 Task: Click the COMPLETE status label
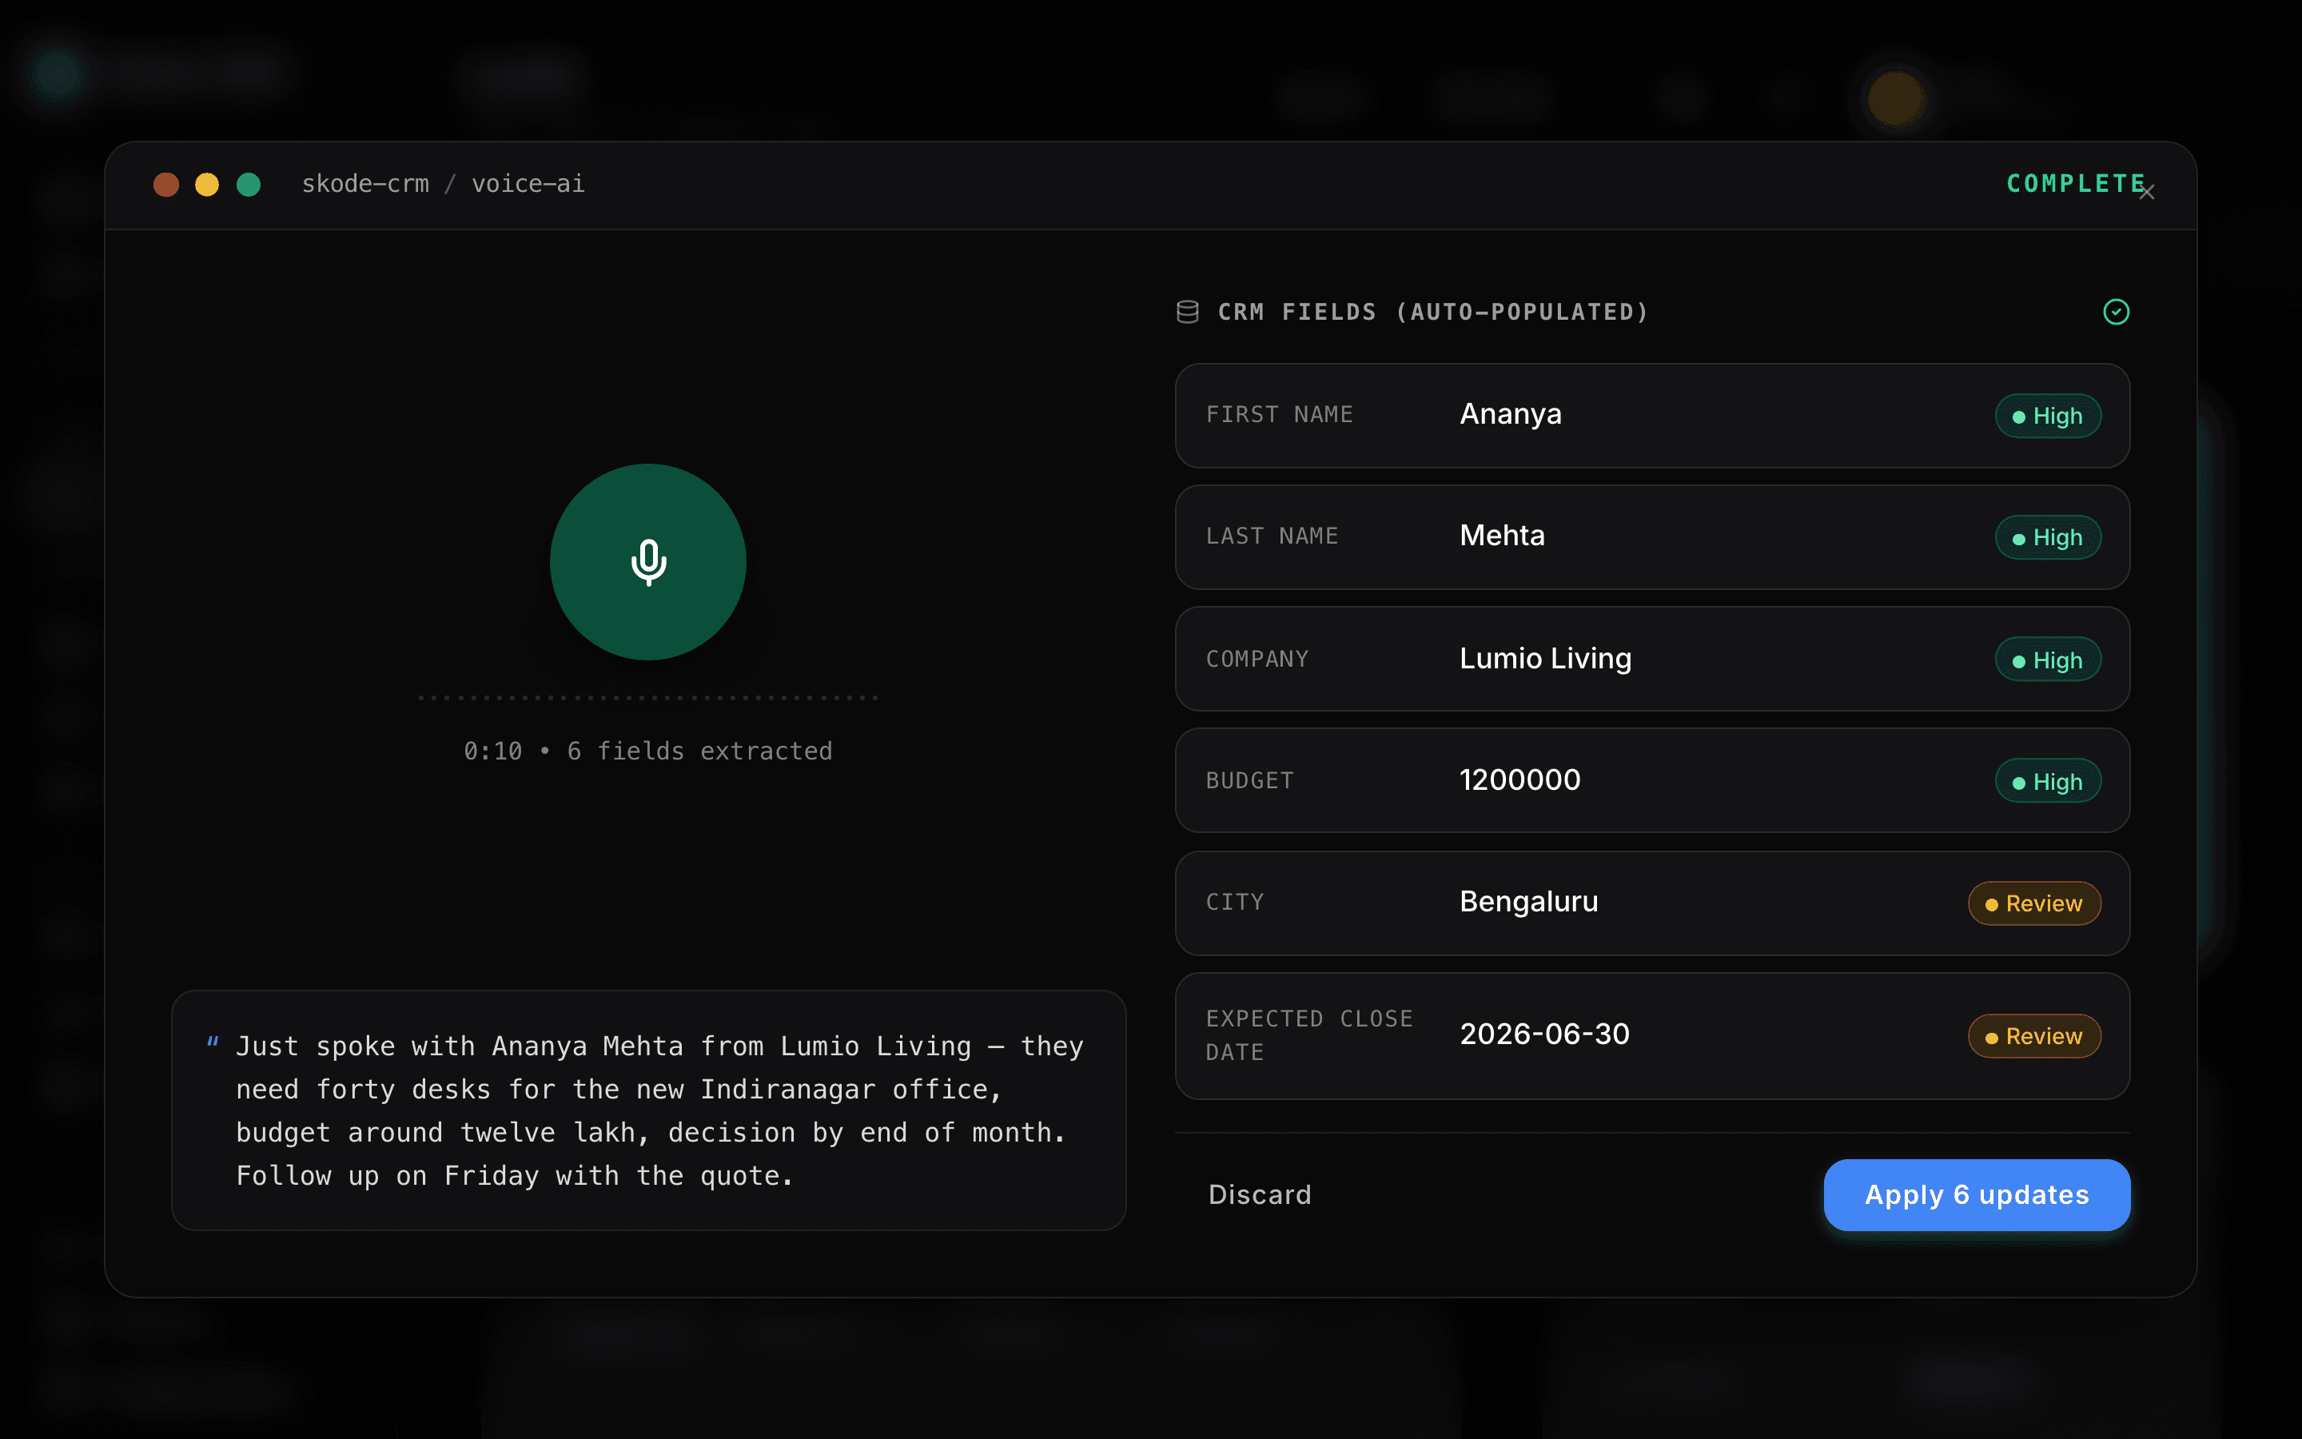[x=2075, y=184]
